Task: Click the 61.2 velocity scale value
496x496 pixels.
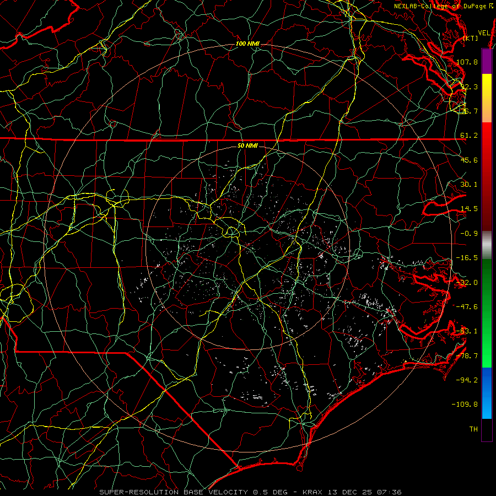Action: (x=469, y=136)
